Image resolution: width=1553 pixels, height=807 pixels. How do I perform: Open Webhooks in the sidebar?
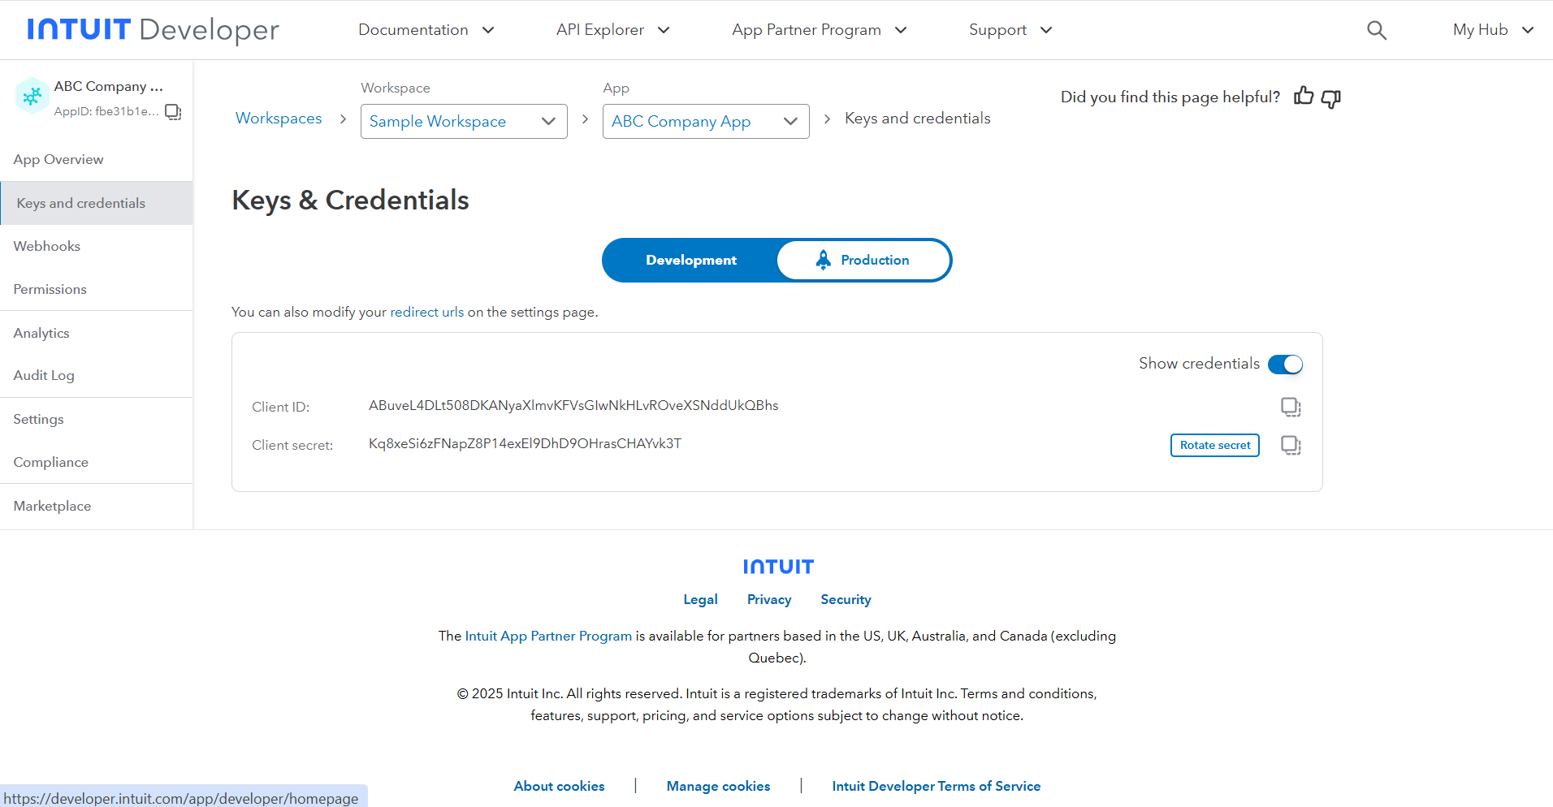point(47,246)
